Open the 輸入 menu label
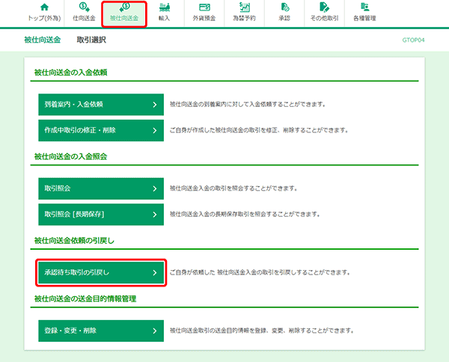The height and width of the screenshot is (362, 449). tap(165, 18)
